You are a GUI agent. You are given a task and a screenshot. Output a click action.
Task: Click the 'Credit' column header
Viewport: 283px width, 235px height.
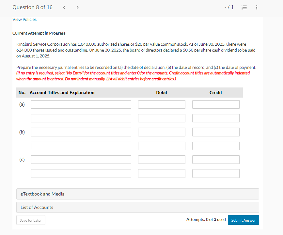(216, 93)
